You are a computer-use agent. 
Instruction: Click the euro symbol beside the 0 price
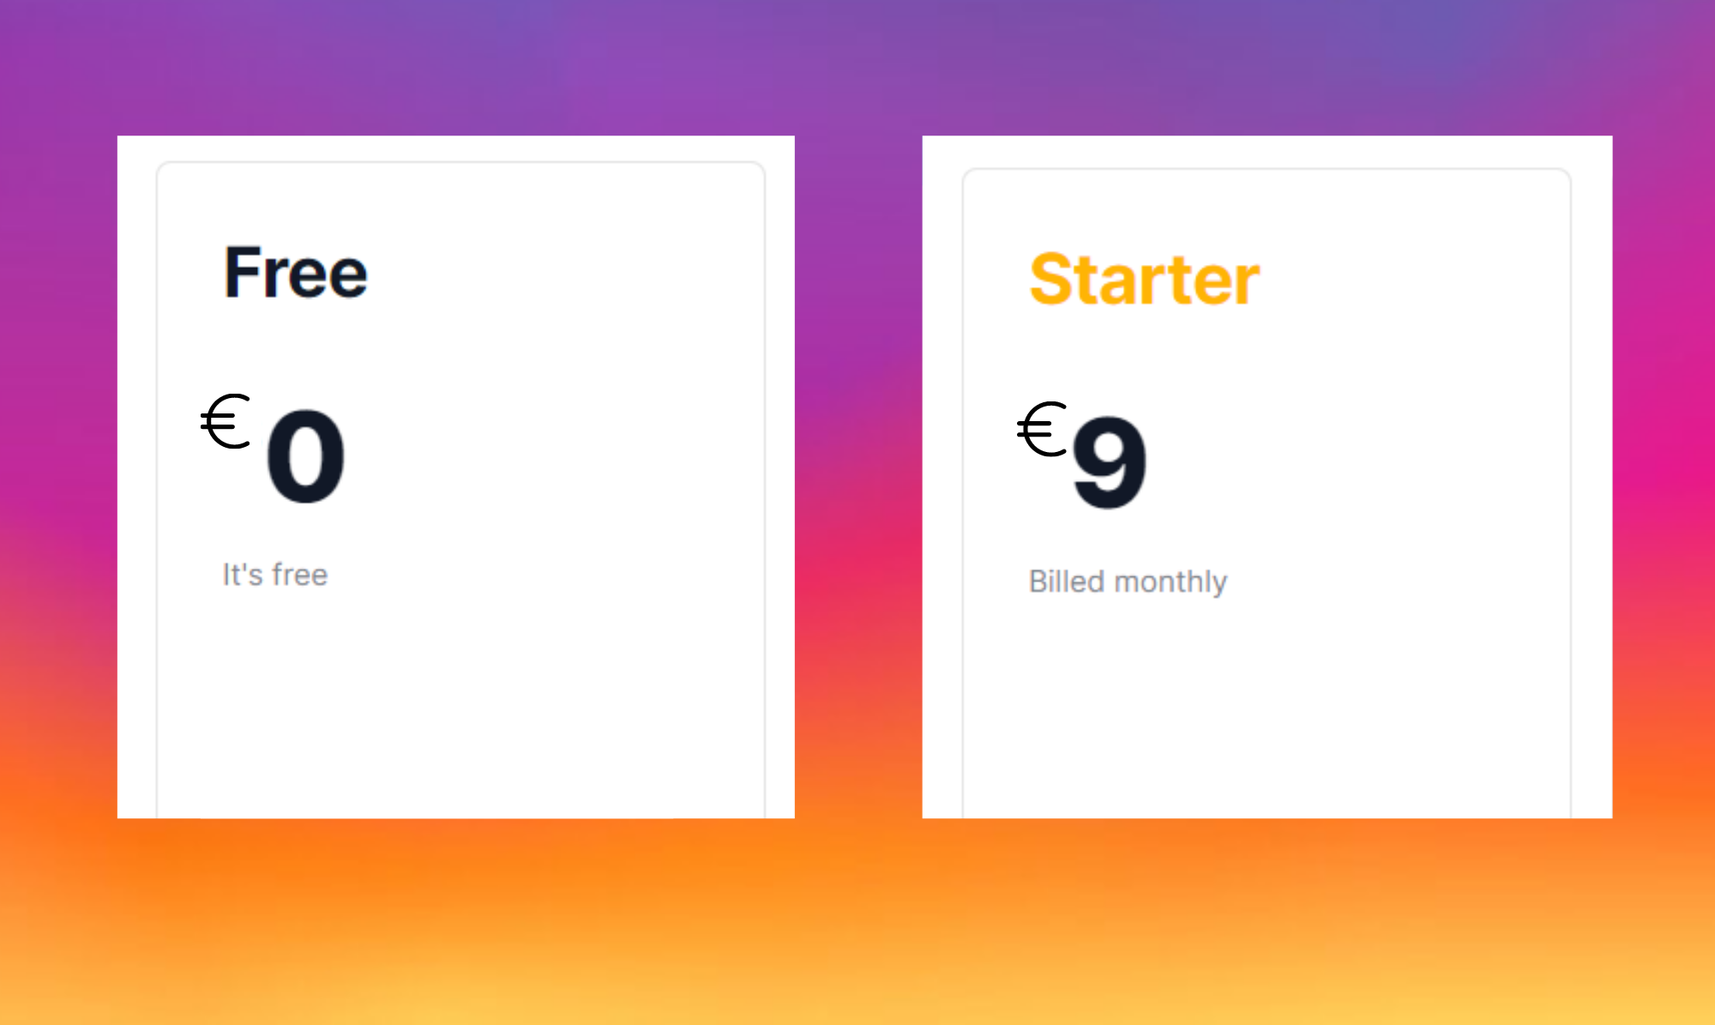click(226, 421)
